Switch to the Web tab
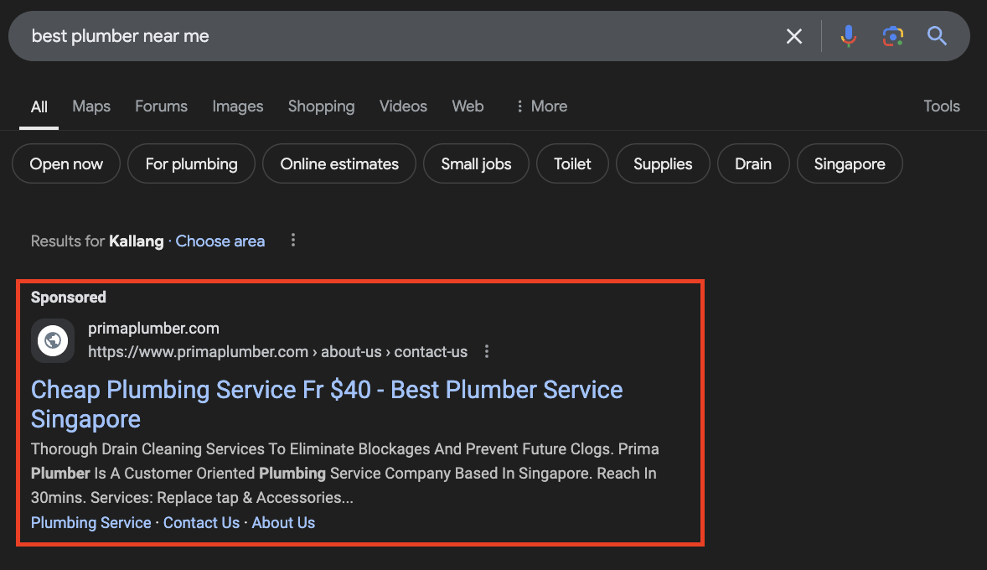The width and height of the screenshot is (987, 570). coord(468,106)
